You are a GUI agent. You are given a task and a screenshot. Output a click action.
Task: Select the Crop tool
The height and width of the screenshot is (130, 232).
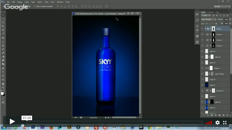point(3,30)
